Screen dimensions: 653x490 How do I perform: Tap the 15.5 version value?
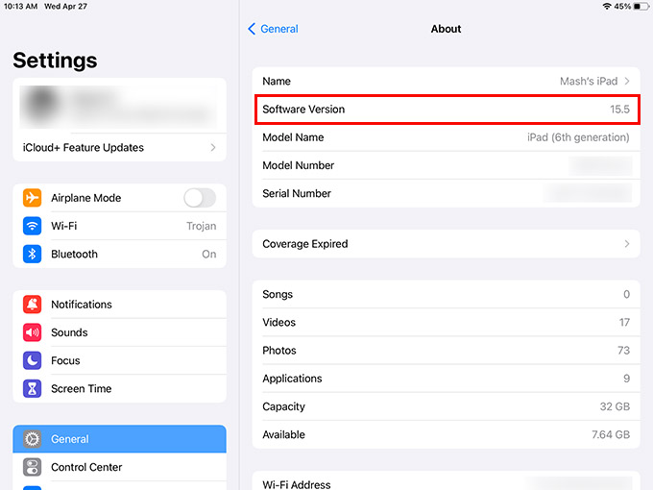(x=619, y=110)
